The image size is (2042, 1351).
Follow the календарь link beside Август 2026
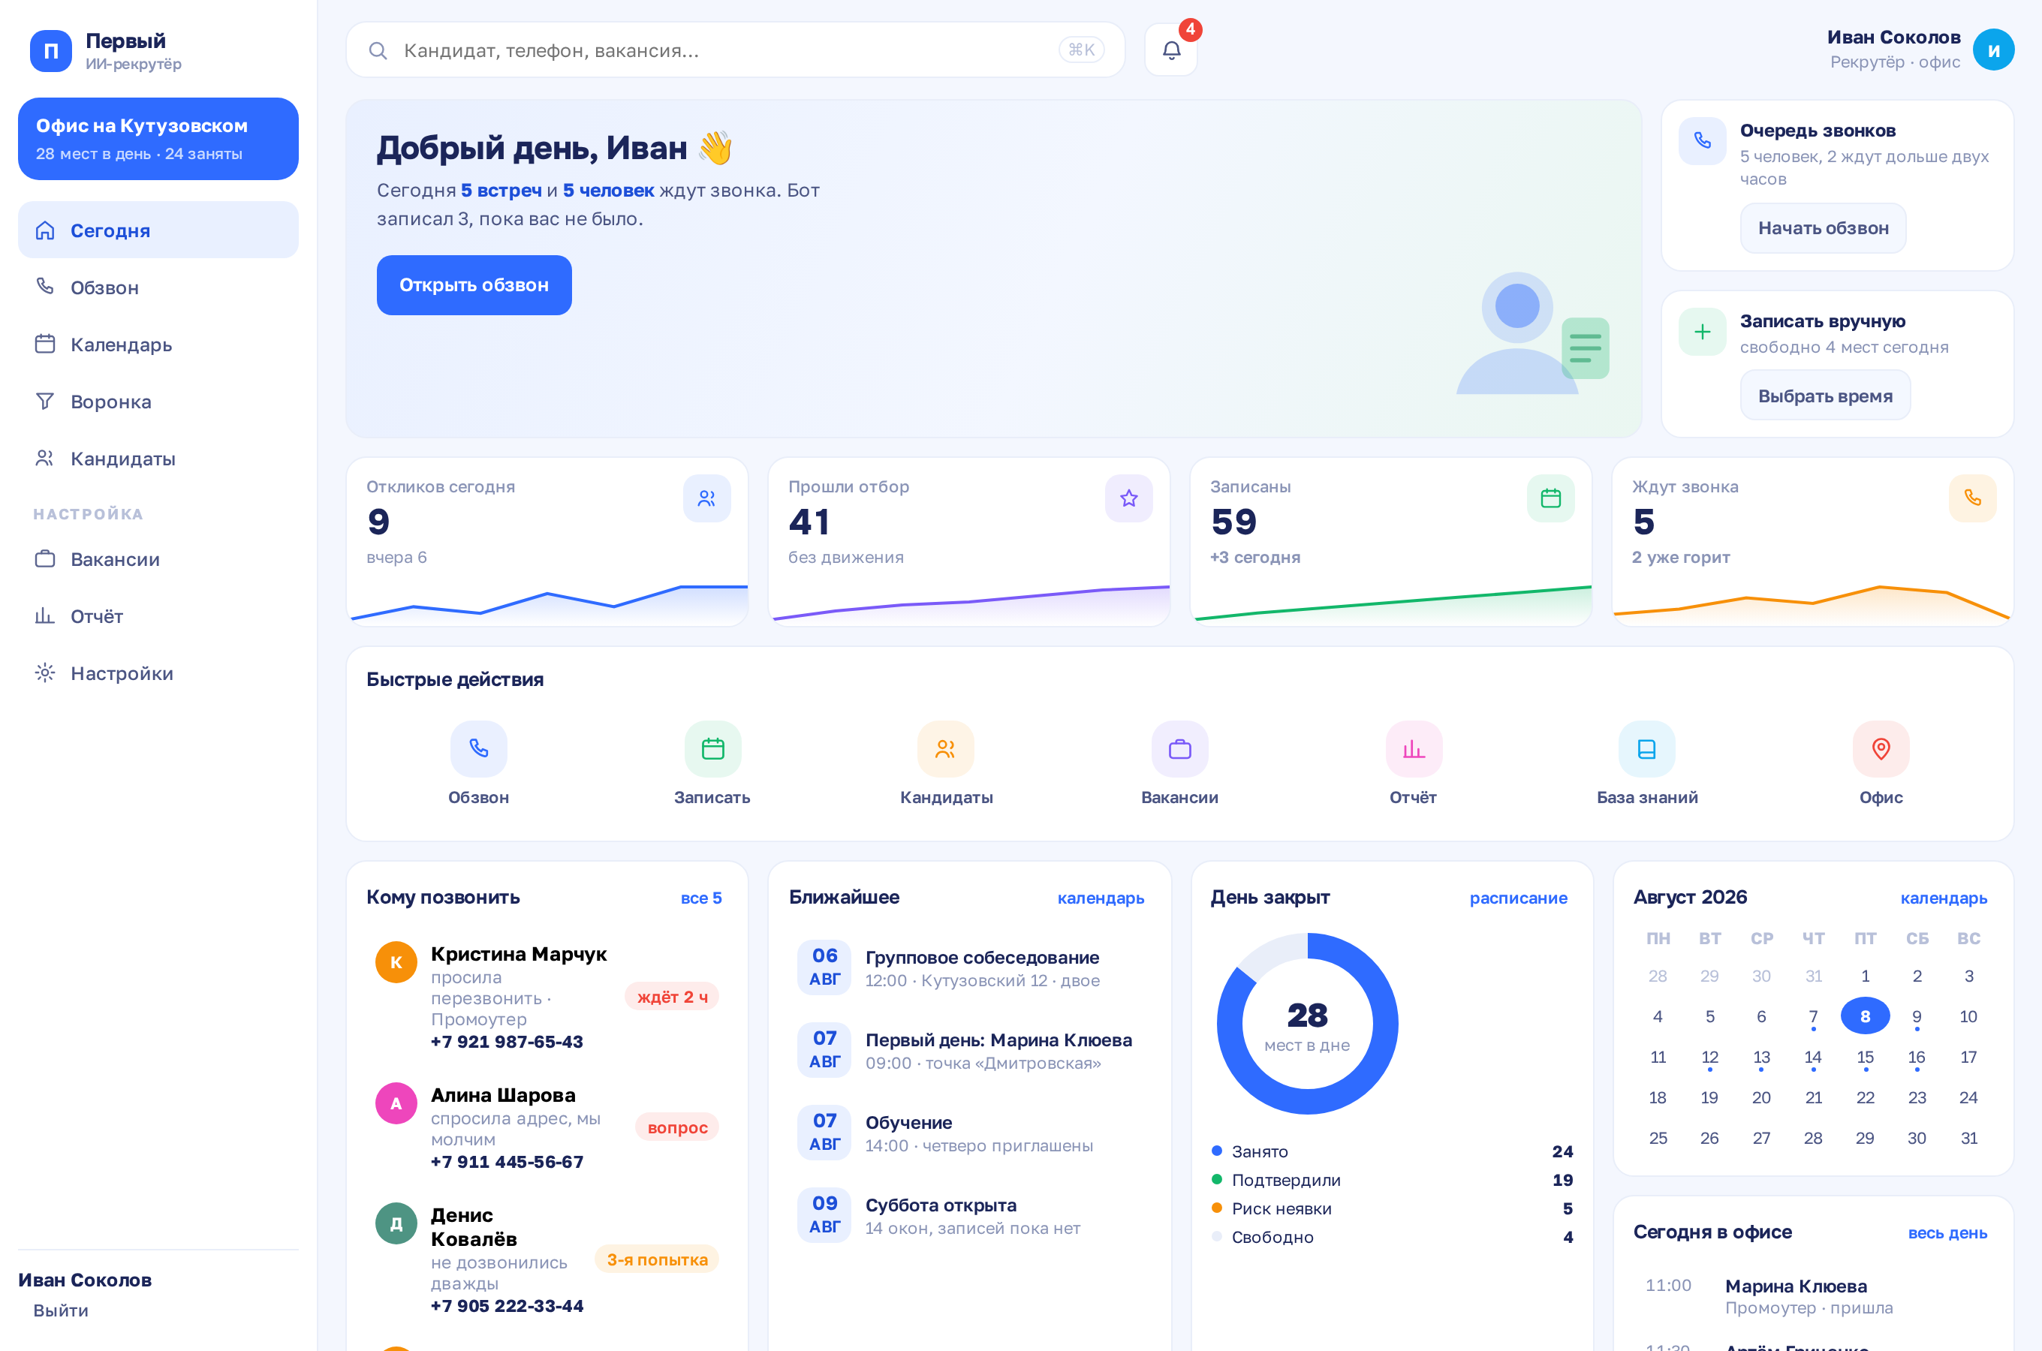pos(1944,898)
